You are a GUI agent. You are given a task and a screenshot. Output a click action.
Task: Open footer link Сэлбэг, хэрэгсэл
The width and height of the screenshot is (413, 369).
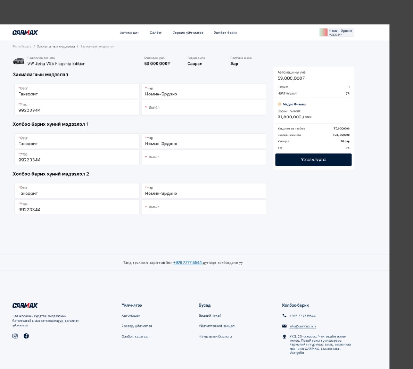point(135,336)
